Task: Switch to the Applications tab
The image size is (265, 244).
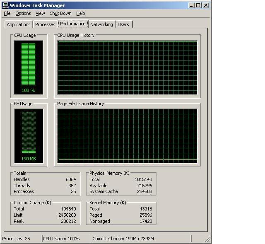Action: 19,24
